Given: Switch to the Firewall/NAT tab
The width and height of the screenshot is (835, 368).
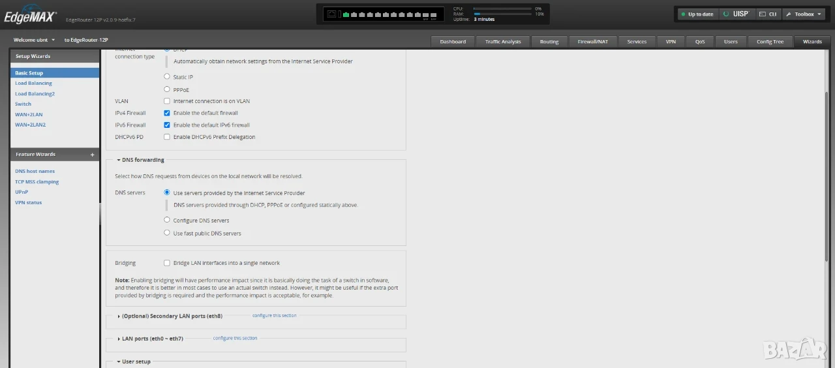Looking at the screenshot, I should point(592,42).
